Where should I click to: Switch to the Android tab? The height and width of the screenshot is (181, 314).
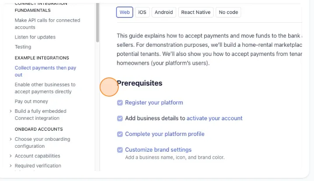coord(164,12)
